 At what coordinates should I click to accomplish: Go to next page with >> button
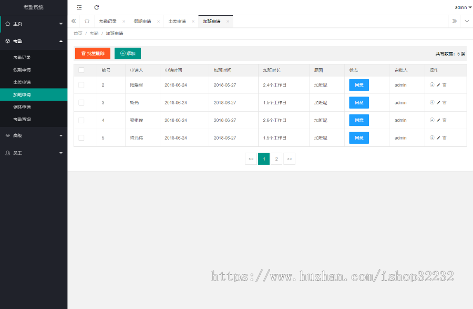289,159
